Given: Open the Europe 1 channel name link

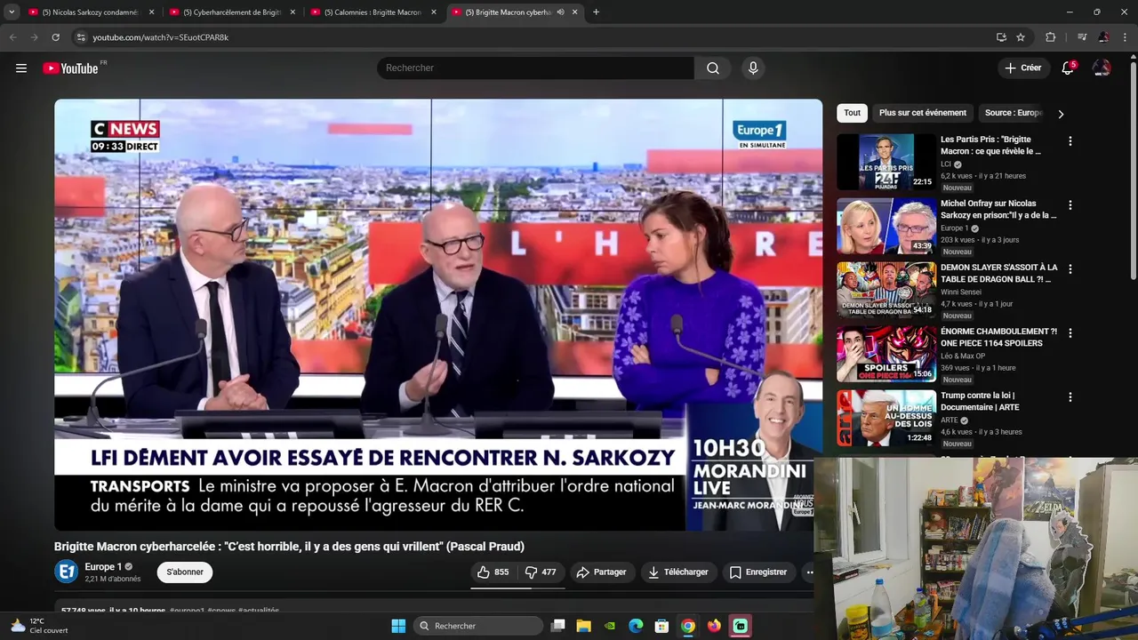Looking at the screenshot, I should [x=103, y=567].
